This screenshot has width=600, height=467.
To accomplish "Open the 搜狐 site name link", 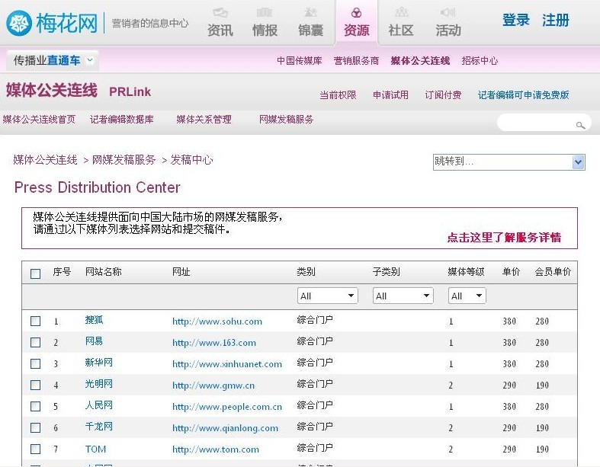I will click(x=94, y=320).
